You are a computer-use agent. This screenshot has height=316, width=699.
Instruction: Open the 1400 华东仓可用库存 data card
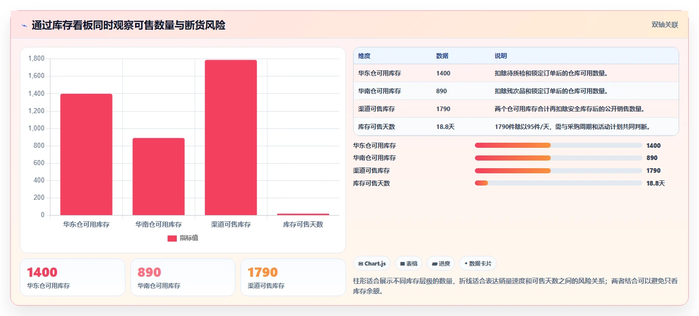[72, 277]
